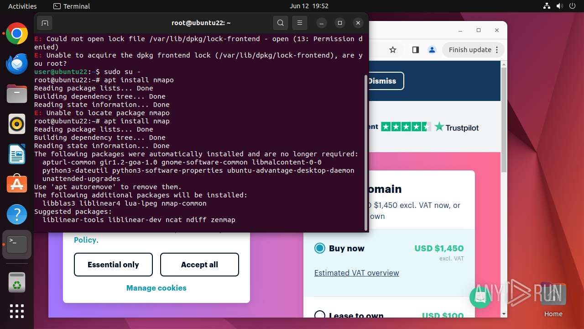584x329 pixels.
Task: Open the volume indicator in top bar
Action: click(x=560, y=6)
